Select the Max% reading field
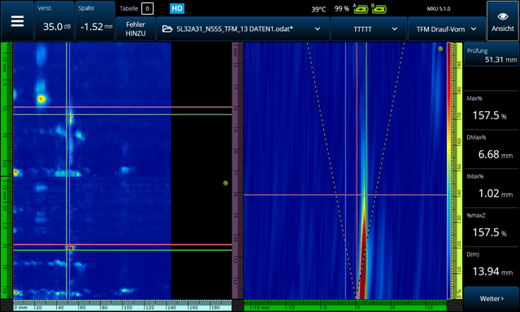Viewport: 520px width, 312px height. (492, 110)
